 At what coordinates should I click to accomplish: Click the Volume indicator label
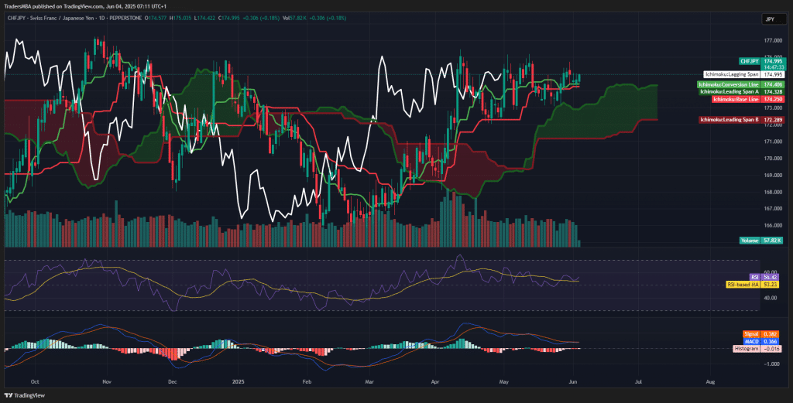(750, 241)
